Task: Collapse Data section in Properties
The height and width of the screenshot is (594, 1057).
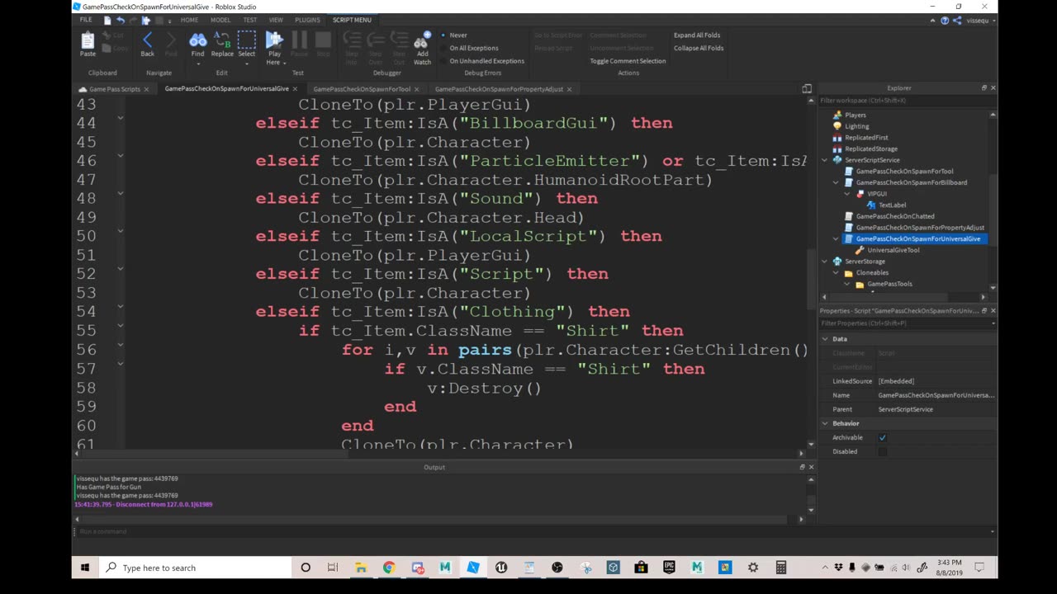Action: (x=825, y=339)
